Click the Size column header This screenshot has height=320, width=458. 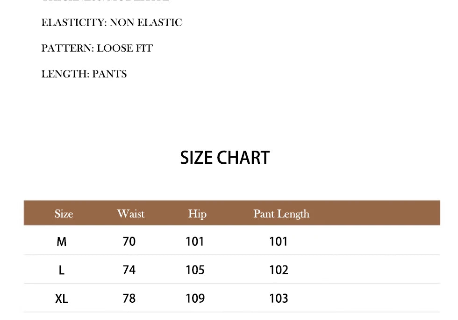point(64,214)
